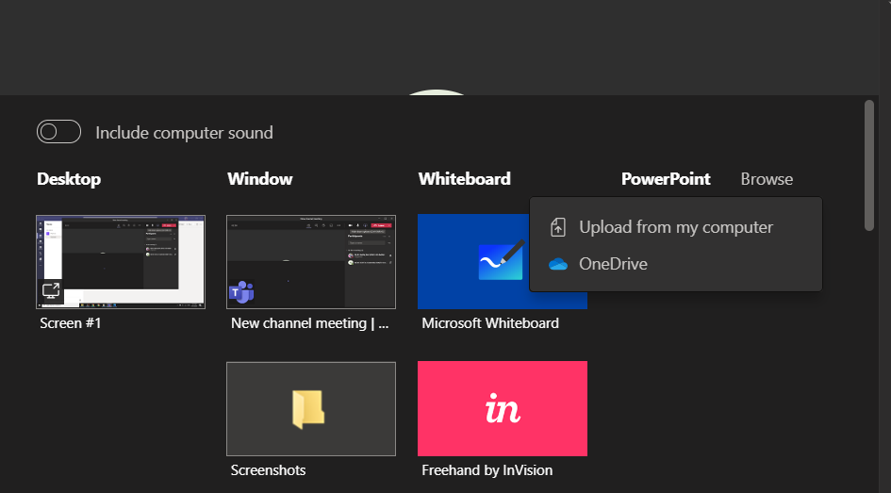The width and height of the screenshot is (891, 493).
Task: Choose Upload from my computer
Action: tap(675, 227)
